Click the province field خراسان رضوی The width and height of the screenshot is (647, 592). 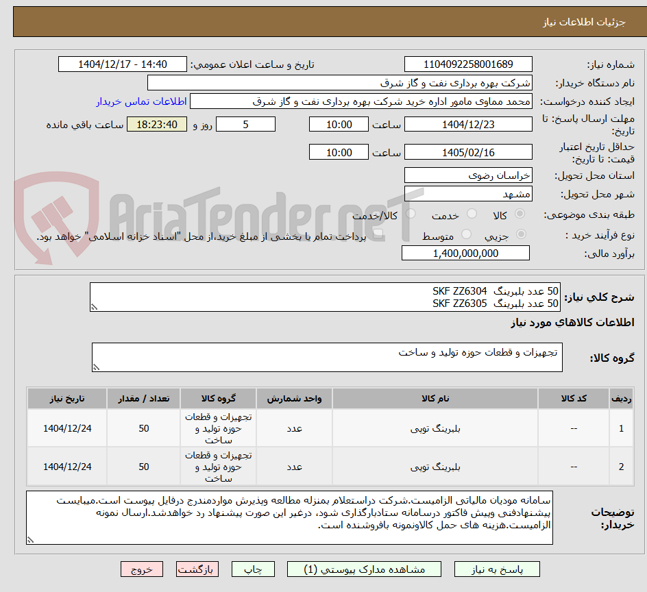tap(468, 175)
